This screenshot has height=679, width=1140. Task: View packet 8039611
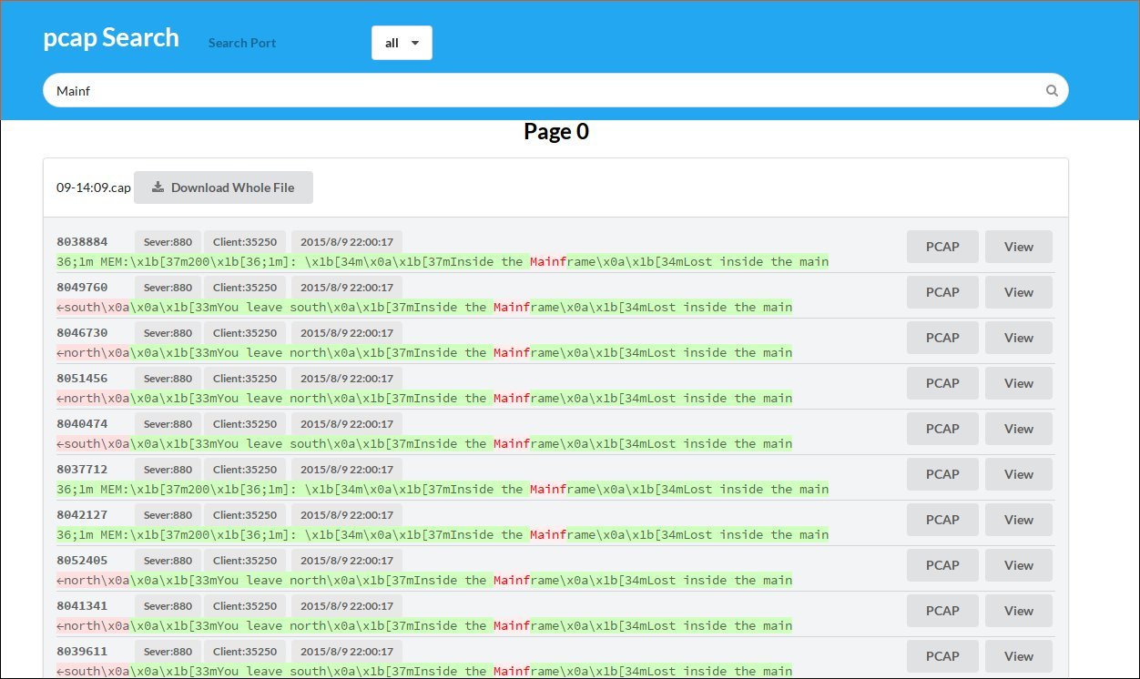click(1019, 656)
